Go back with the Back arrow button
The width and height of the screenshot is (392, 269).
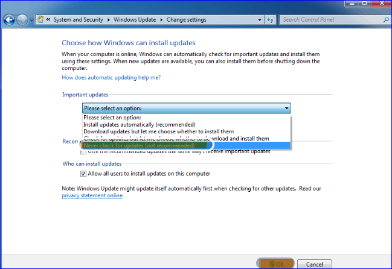pyautogui.click(x=9, y=20)
